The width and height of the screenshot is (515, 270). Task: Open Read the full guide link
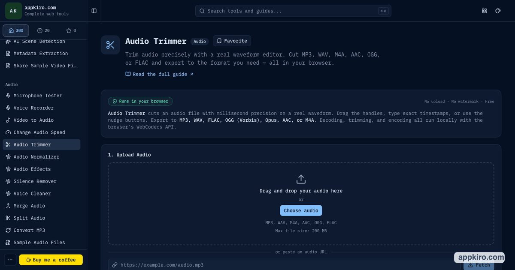point(159,74)
